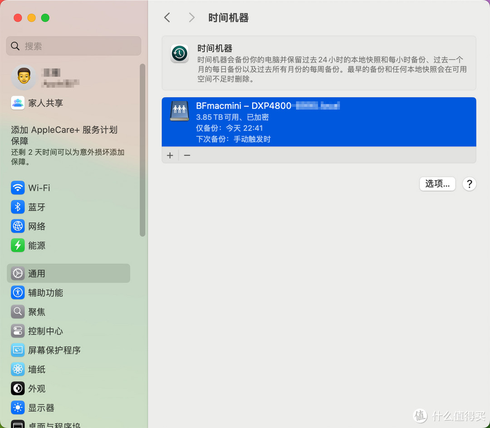Open 网络 settings from the sidebar
The width and height of the screenshot is (490, 428).
point(17,226)
